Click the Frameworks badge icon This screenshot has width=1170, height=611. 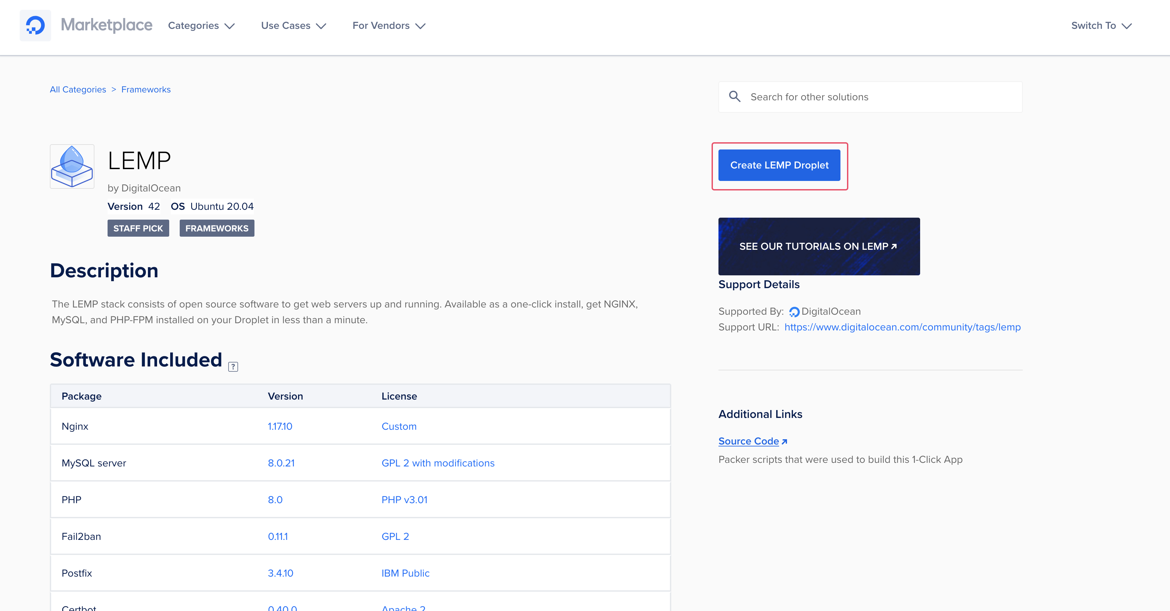[x=217, y=228]
